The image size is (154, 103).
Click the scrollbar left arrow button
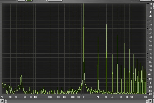coord(2,101)
